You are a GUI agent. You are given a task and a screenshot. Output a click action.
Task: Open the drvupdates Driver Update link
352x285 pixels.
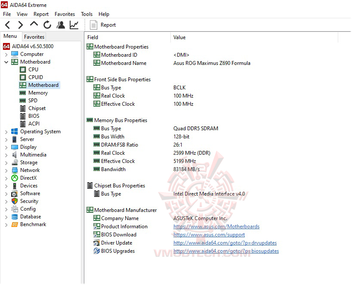pos(225,243)
